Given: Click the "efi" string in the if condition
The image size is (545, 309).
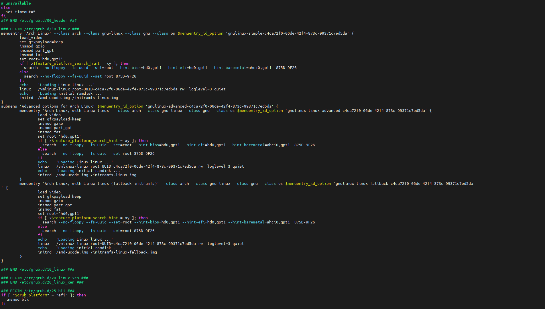Looking at the screenshot, I should coord(62,295).
